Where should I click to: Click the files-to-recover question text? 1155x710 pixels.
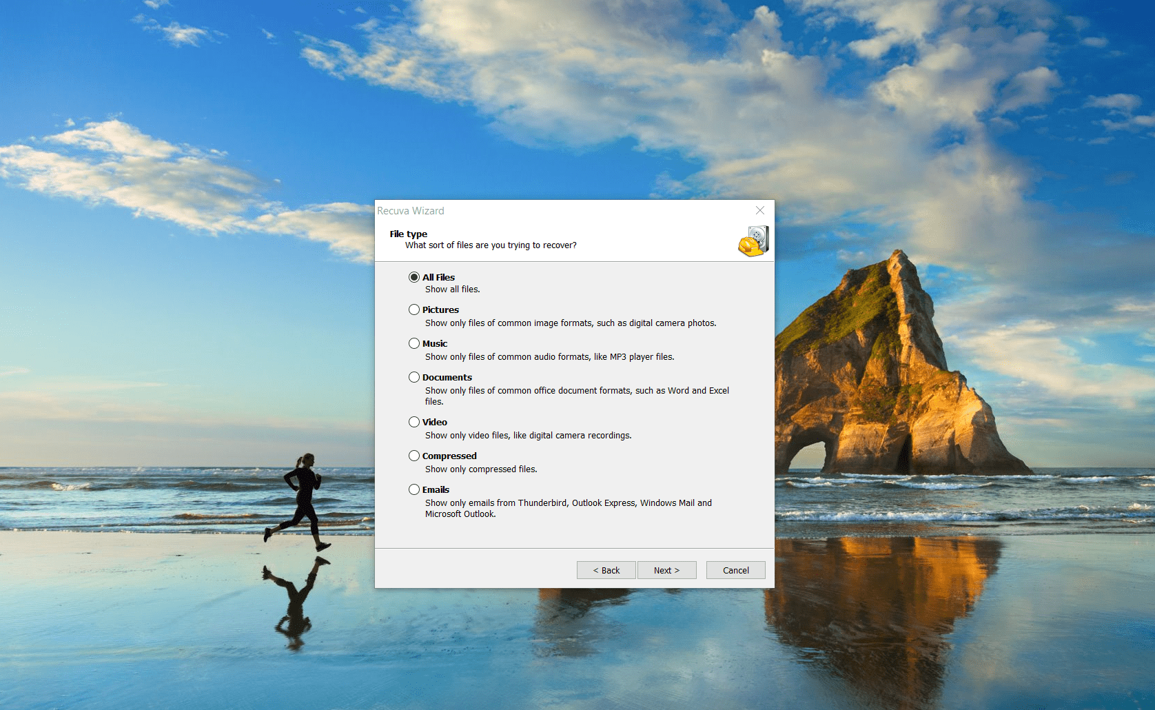pyautogui.click(x=491, y=245)
